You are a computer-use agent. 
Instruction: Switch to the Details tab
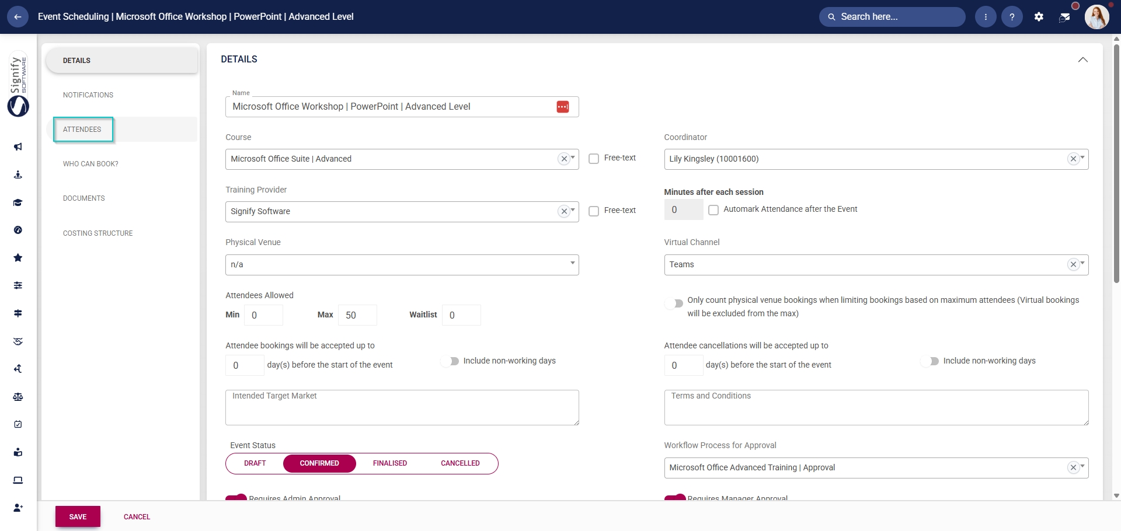[x=122, y=61]
